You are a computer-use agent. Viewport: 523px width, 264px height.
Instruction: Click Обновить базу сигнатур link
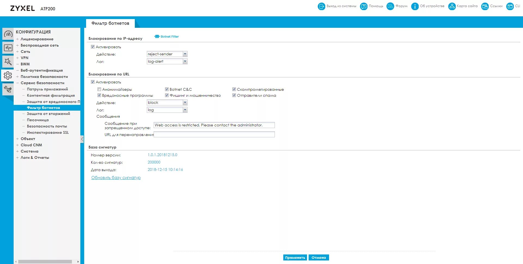point(116,178)
